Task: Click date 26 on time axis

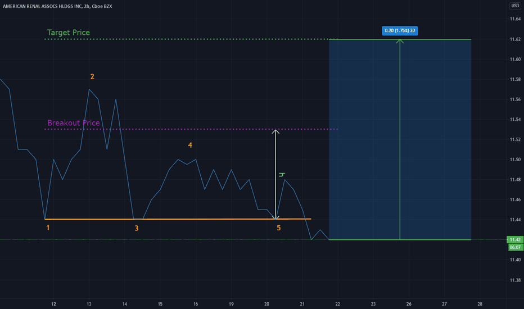Action: 409,304
